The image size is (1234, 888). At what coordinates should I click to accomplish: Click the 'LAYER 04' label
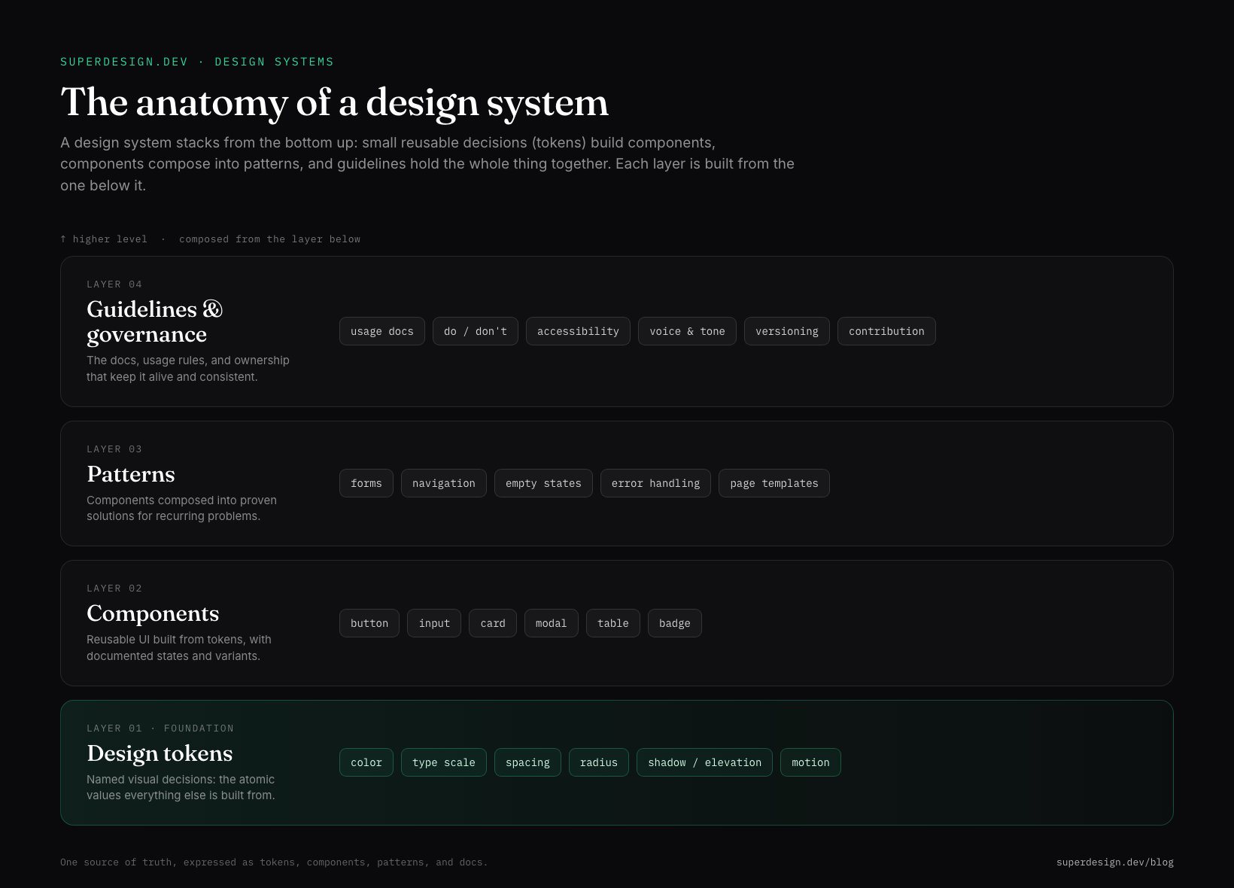pos(114,284)
